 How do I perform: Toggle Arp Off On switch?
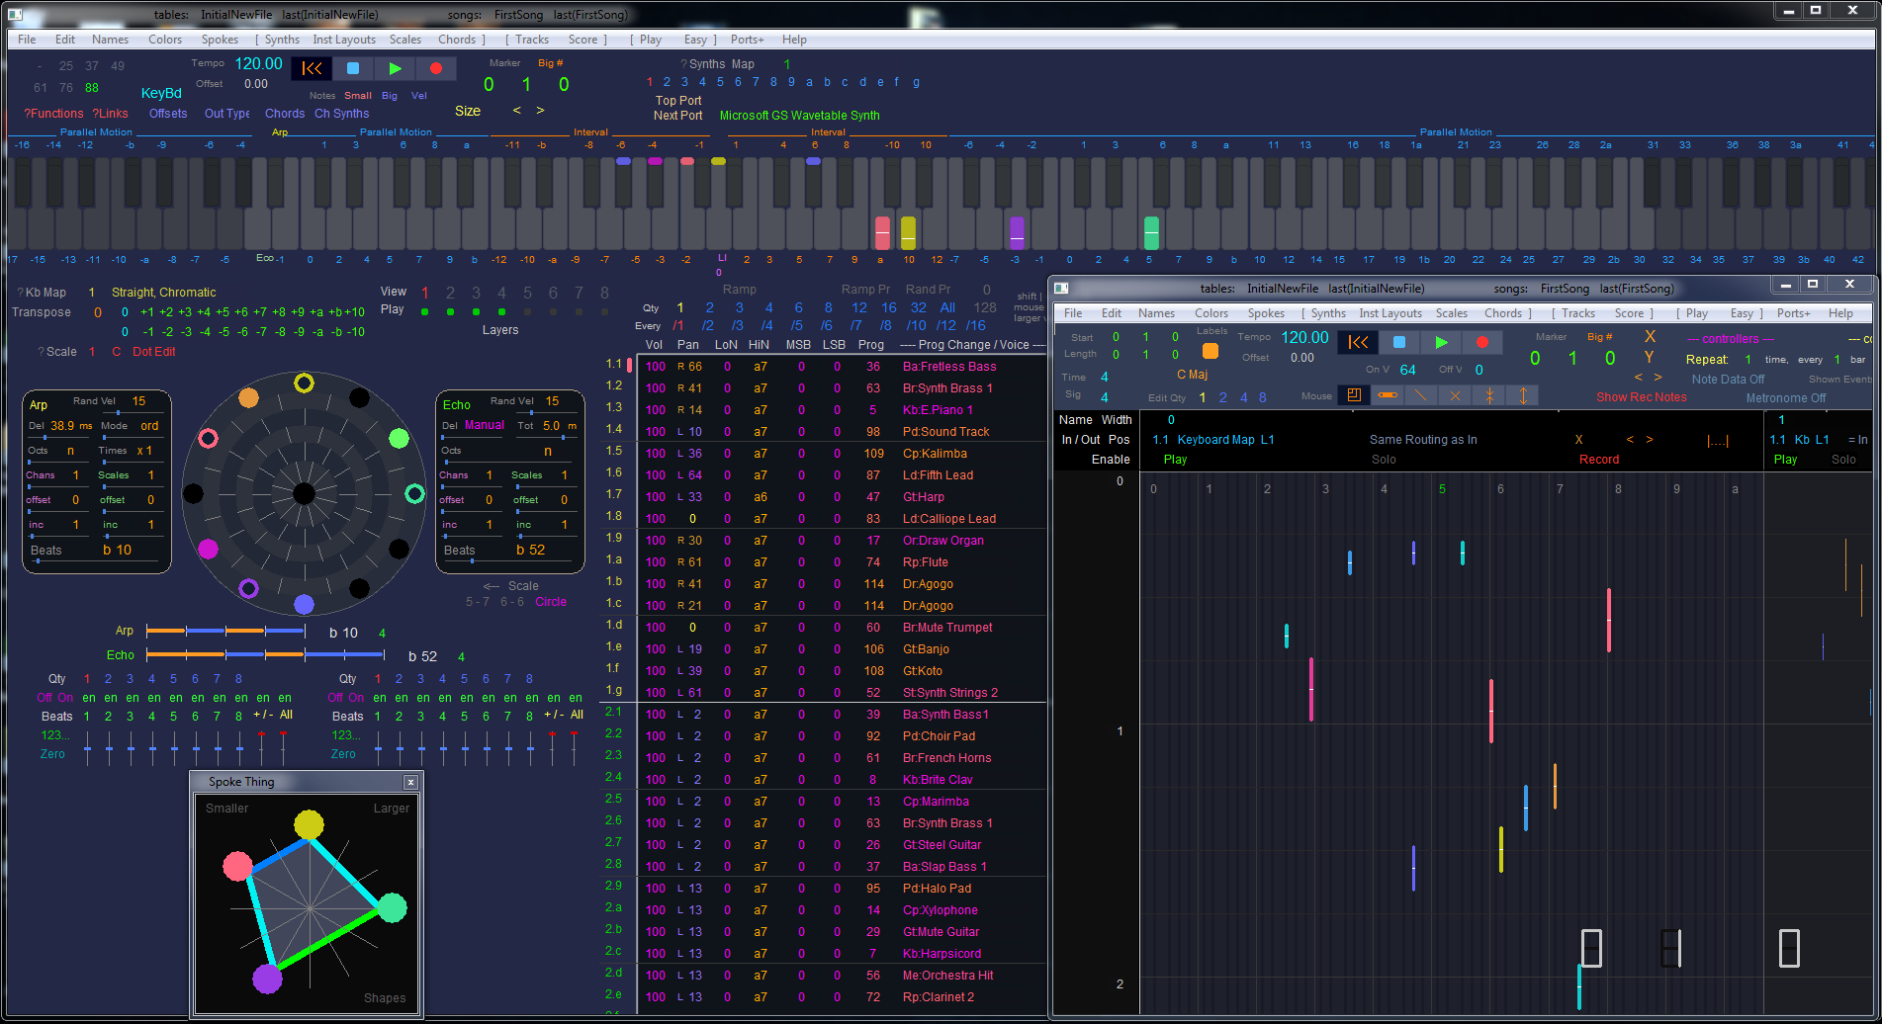pos(54,698)
